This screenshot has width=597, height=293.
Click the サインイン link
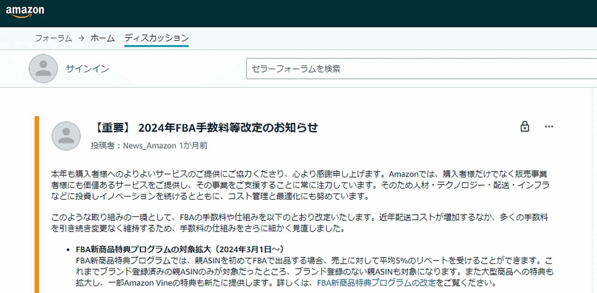tap(87, 69)
